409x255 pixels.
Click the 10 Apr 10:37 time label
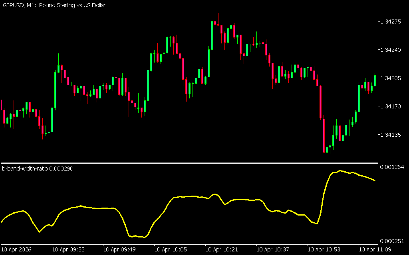(273, 250)
